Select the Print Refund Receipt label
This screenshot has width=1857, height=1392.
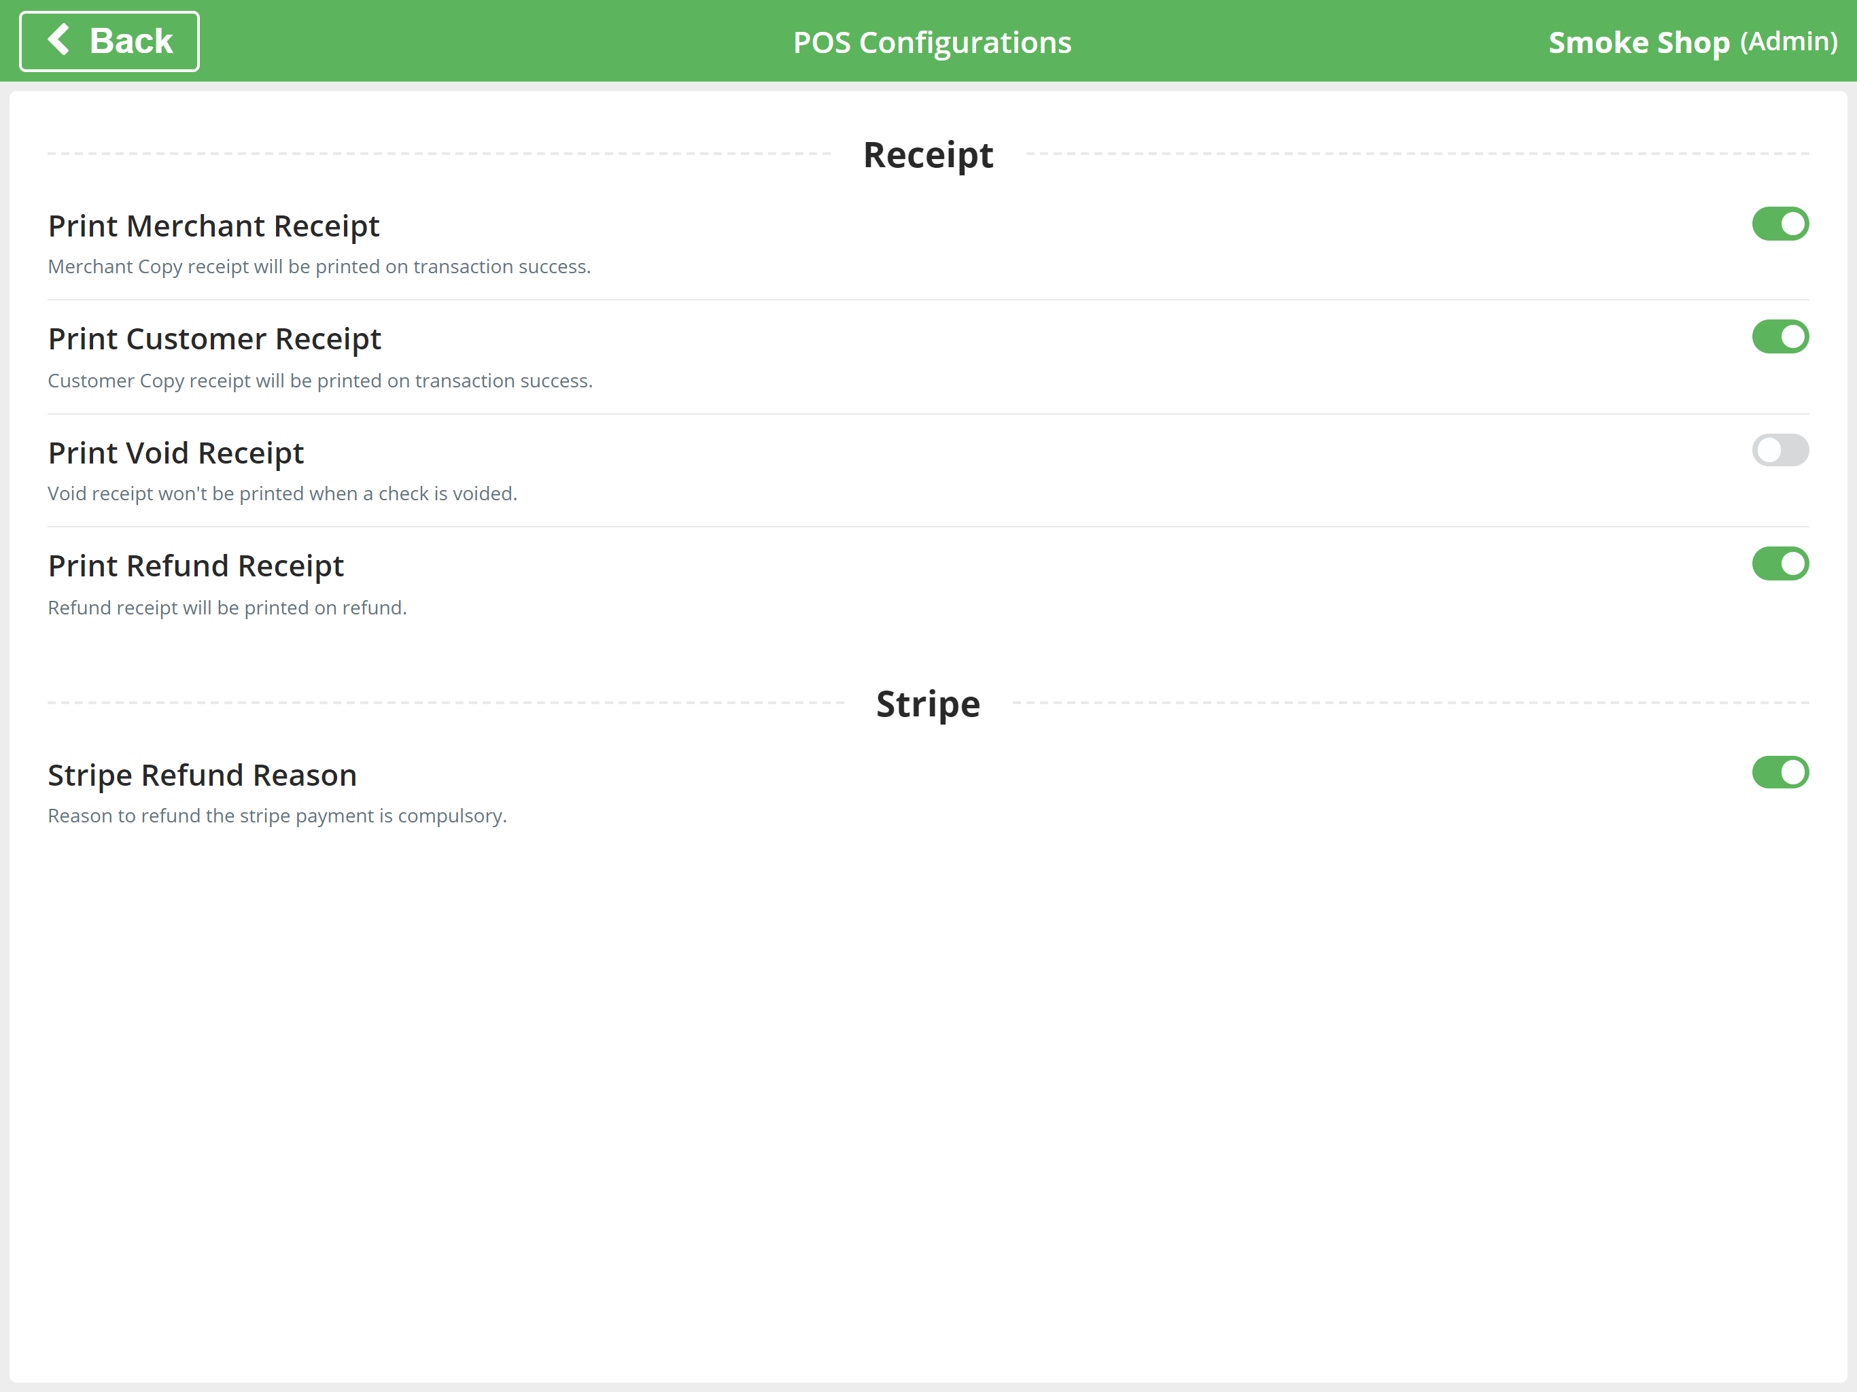pyautogui.click(x=196, y=566)
